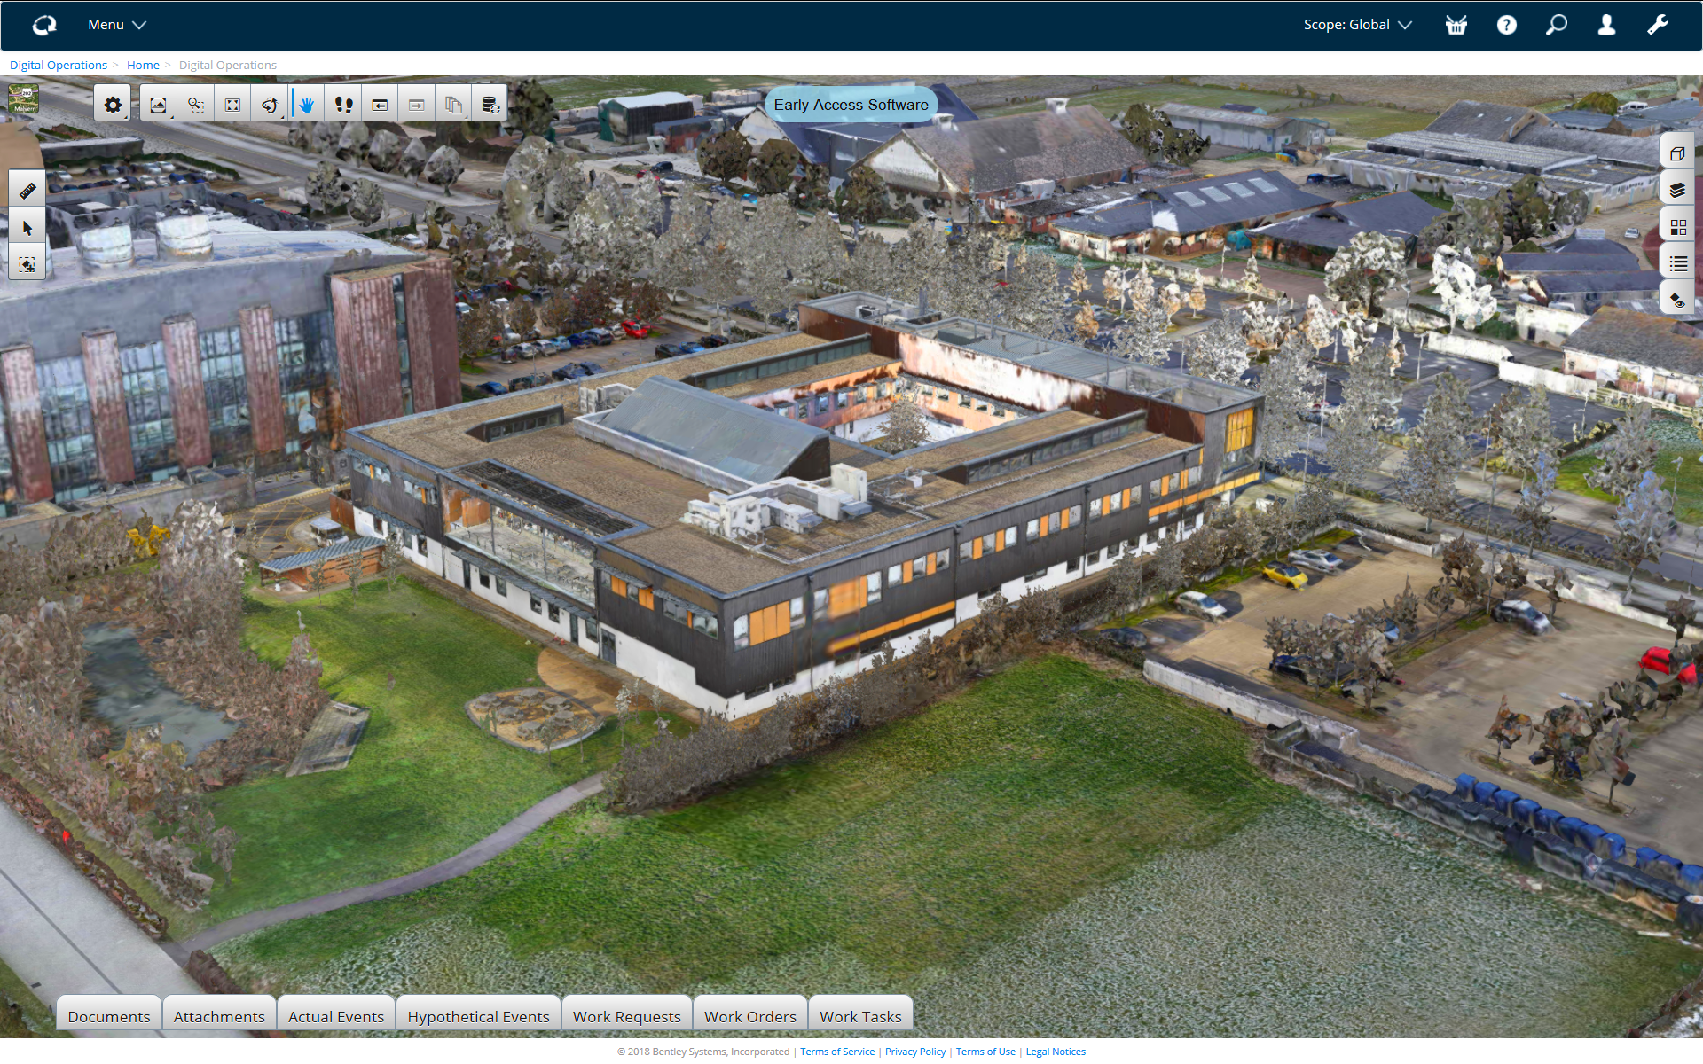This screenshot has height=1064, width=1703.
Task: Click the Home breadcrumb link
Action: (143, 65)
